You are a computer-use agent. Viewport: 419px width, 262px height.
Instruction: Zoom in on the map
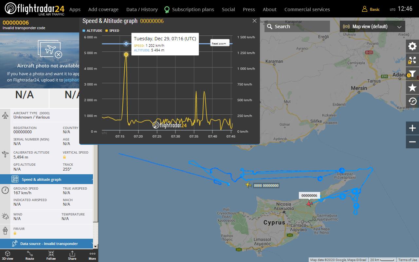[412, 128]
